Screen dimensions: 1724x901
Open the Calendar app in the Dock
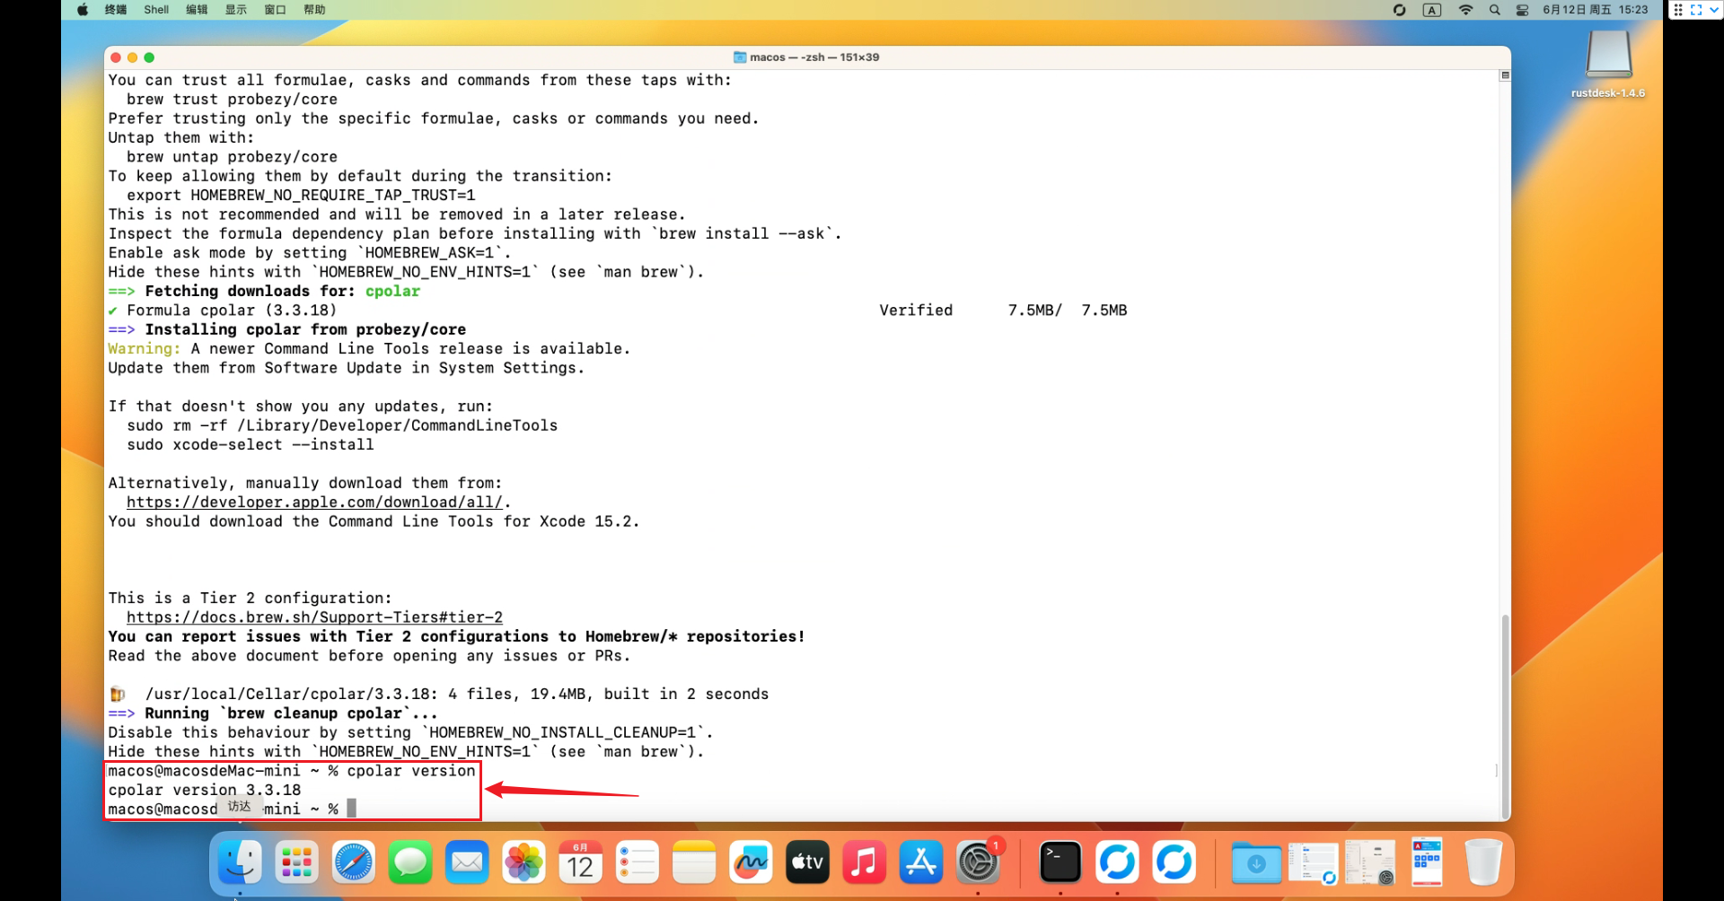(580, 862)
